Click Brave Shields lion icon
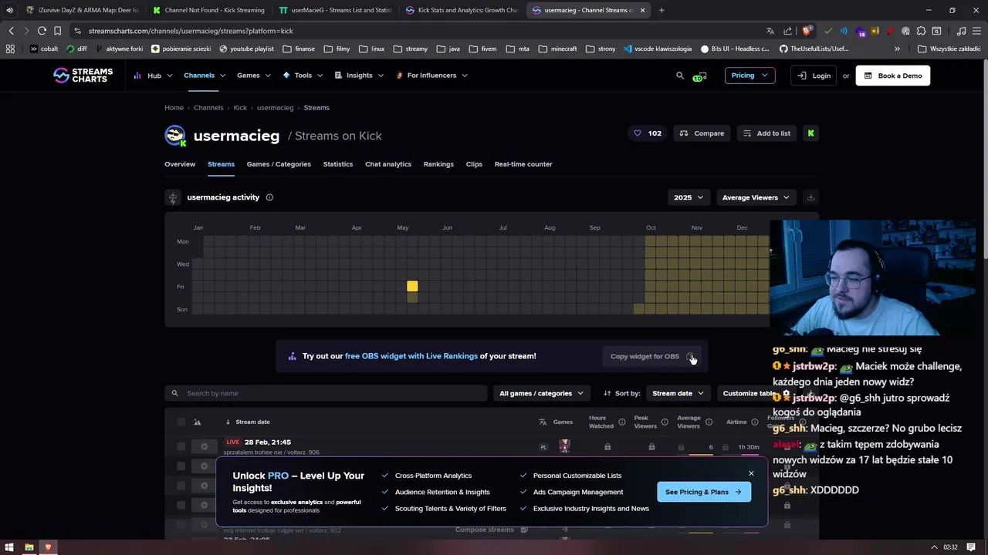The width and height of the screenshot is (988, 555). tap(807, 31)
